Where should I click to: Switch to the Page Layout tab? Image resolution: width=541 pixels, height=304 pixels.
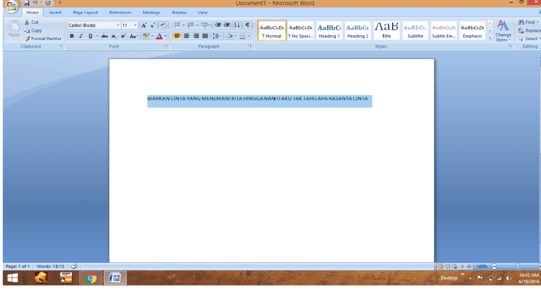tap(85, 12)
